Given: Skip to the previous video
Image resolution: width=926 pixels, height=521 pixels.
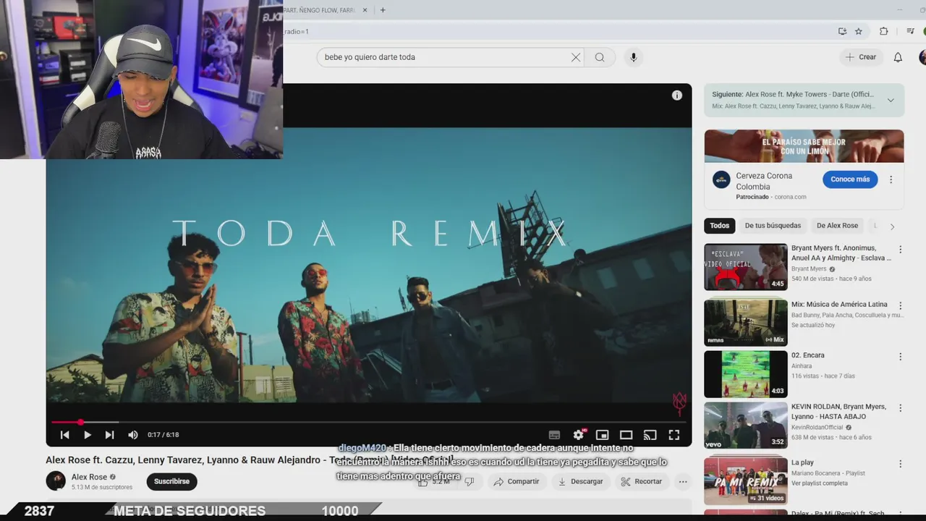Looking at the screenshot, I should click(x=64, y=435).
